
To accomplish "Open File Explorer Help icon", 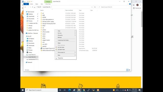I will (130, 4).
